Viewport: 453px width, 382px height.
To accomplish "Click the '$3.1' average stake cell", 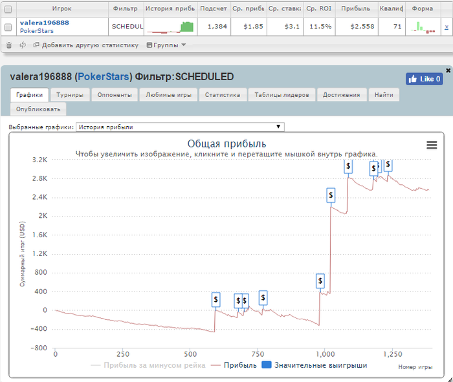I will click(x=285, y=27).
